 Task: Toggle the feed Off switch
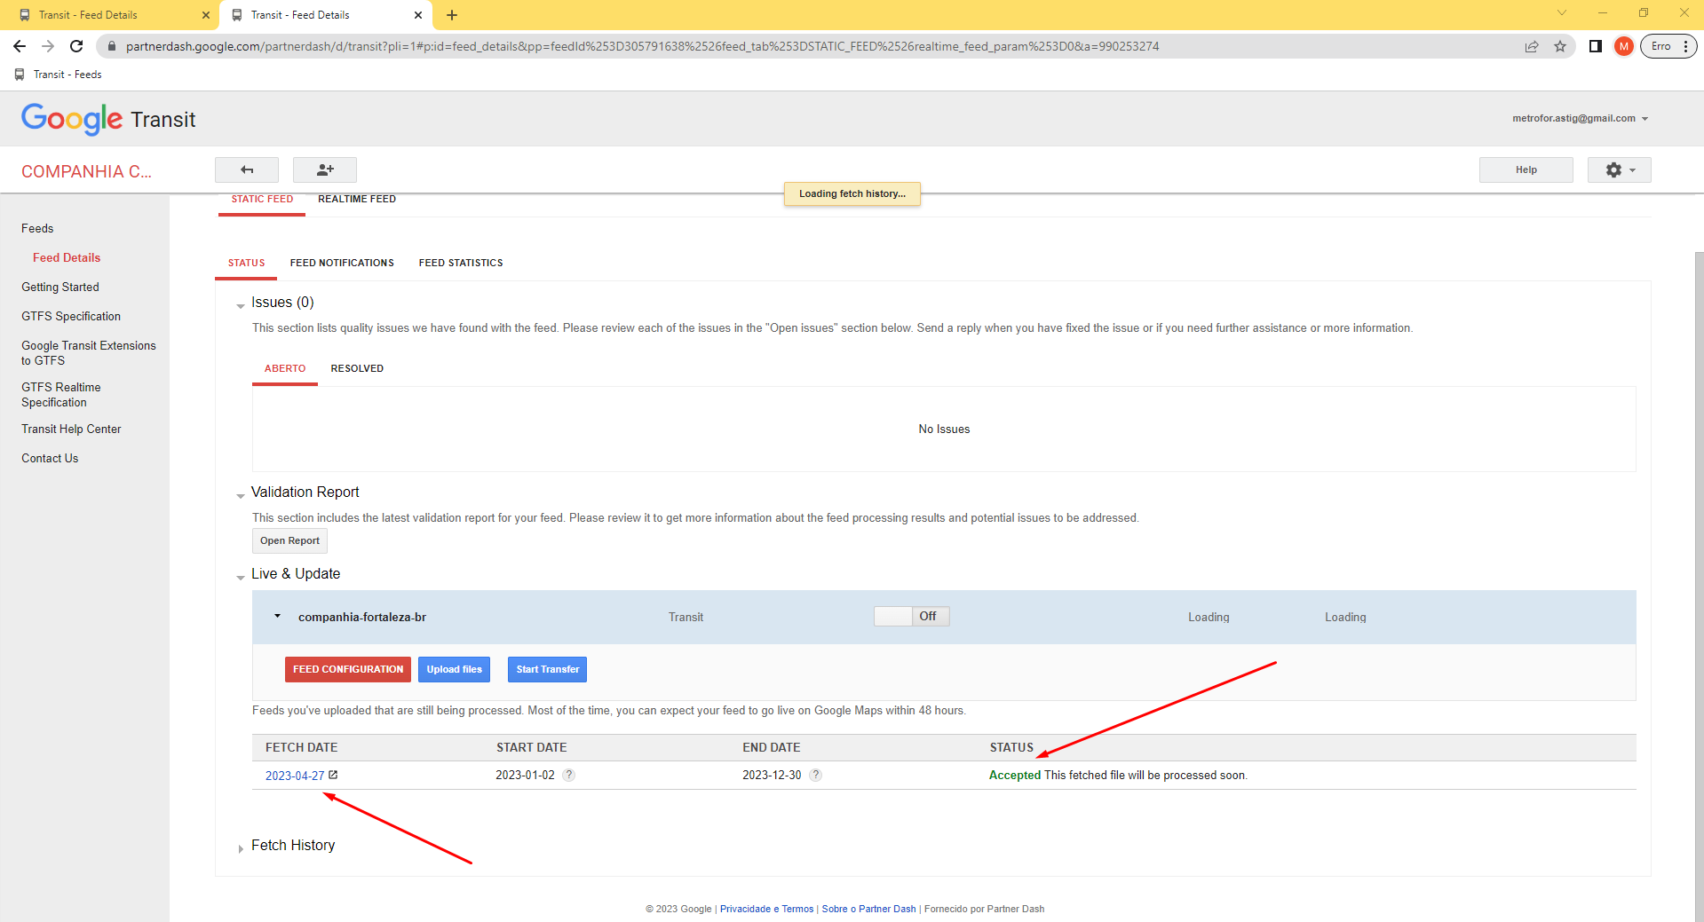911,616
